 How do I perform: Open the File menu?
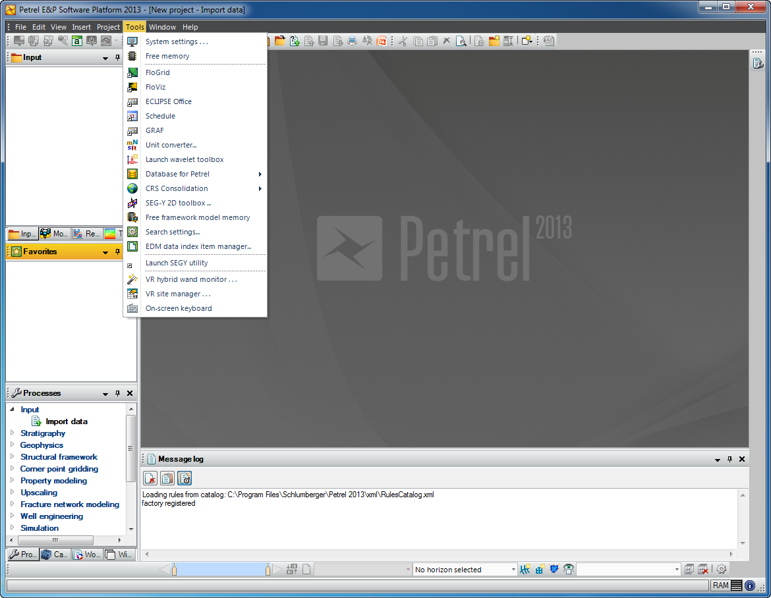click(20, 27)
